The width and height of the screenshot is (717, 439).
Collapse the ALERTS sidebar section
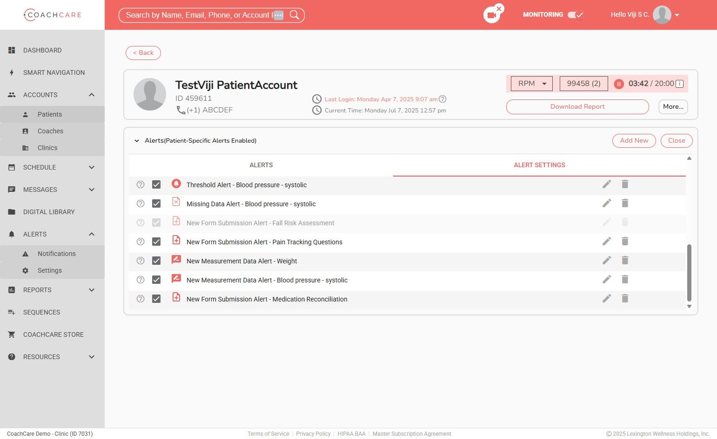click(x=92, y=234)
